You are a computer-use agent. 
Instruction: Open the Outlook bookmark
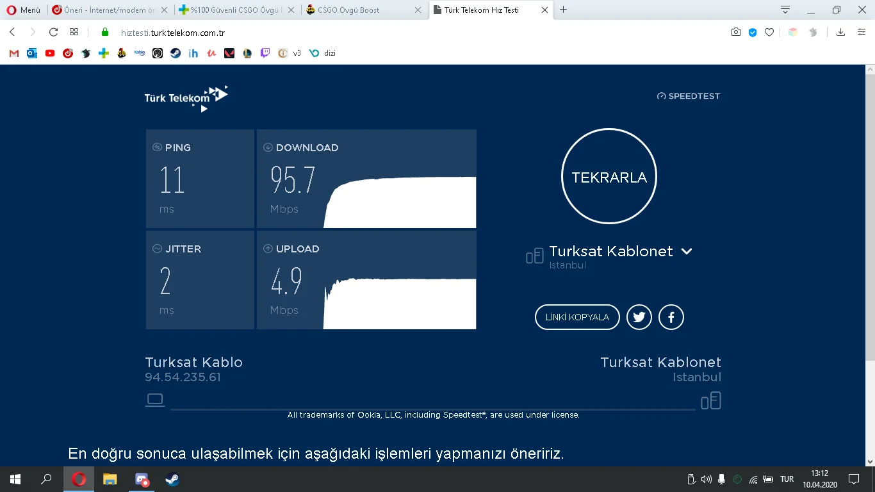(x=31, y=53)
